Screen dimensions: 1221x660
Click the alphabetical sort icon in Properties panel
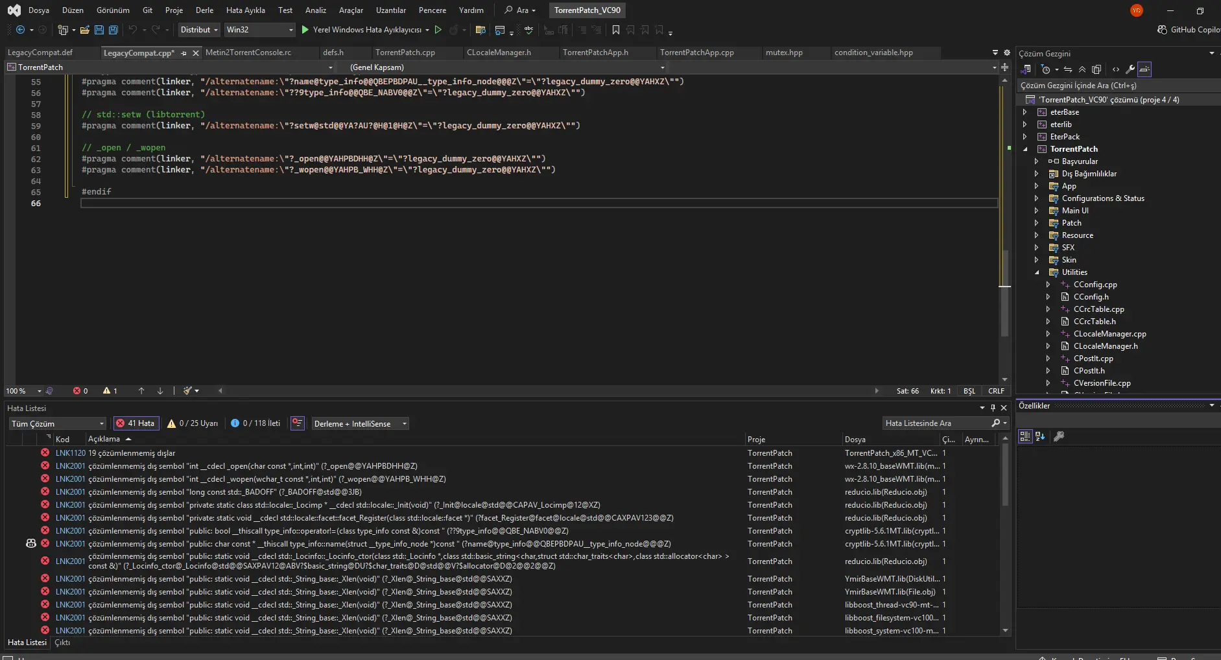pos(1040,436)
